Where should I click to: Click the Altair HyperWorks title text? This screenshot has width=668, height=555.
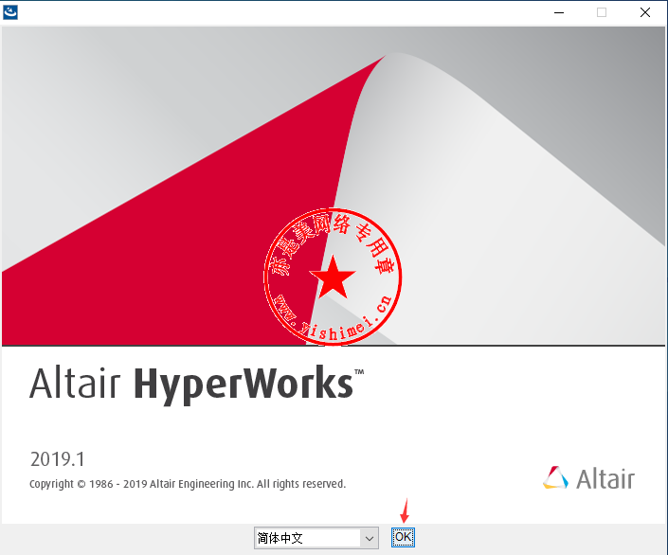click(196, 384)
